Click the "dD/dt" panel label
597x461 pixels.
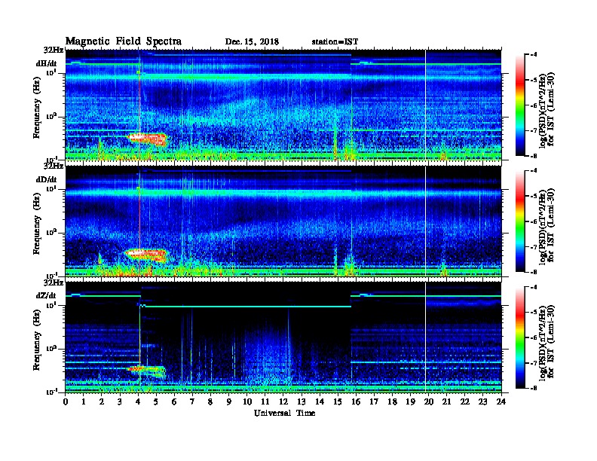(x=46, y=179)
